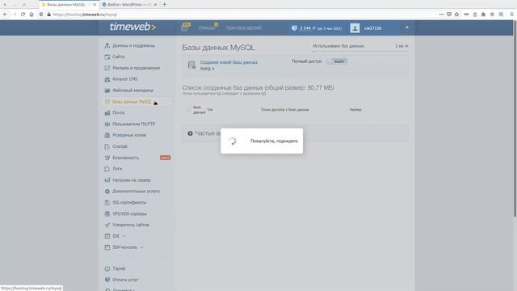Open the Безопасность shield icon
This screenshot has width=517, height=291.
pos(107,158)
